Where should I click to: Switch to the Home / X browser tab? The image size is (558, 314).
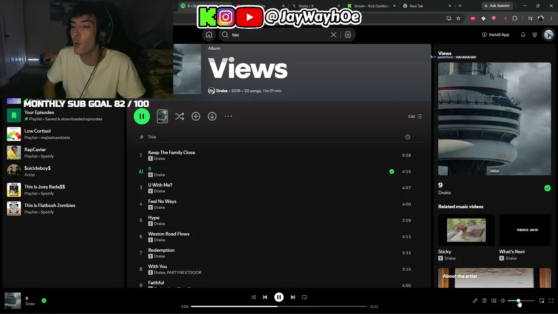tap(315, 6)
